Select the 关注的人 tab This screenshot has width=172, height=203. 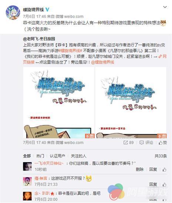pos(78,156)
